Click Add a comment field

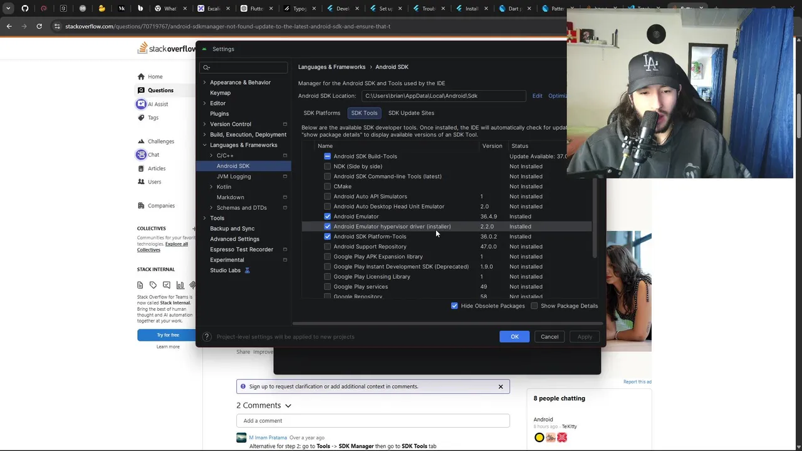[373, 421]
